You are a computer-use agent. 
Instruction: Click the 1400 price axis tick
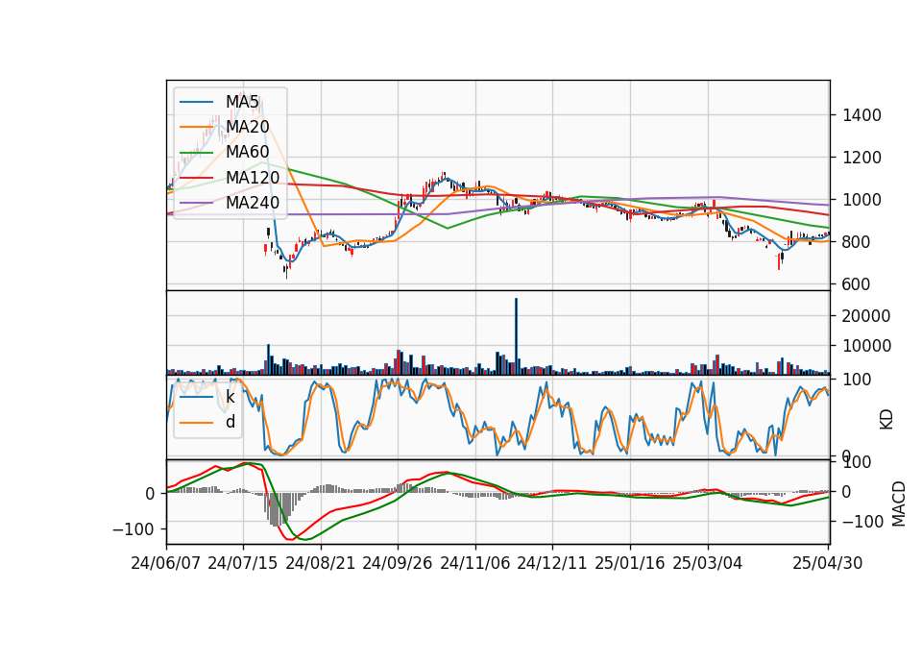click(x=862, y=115)
